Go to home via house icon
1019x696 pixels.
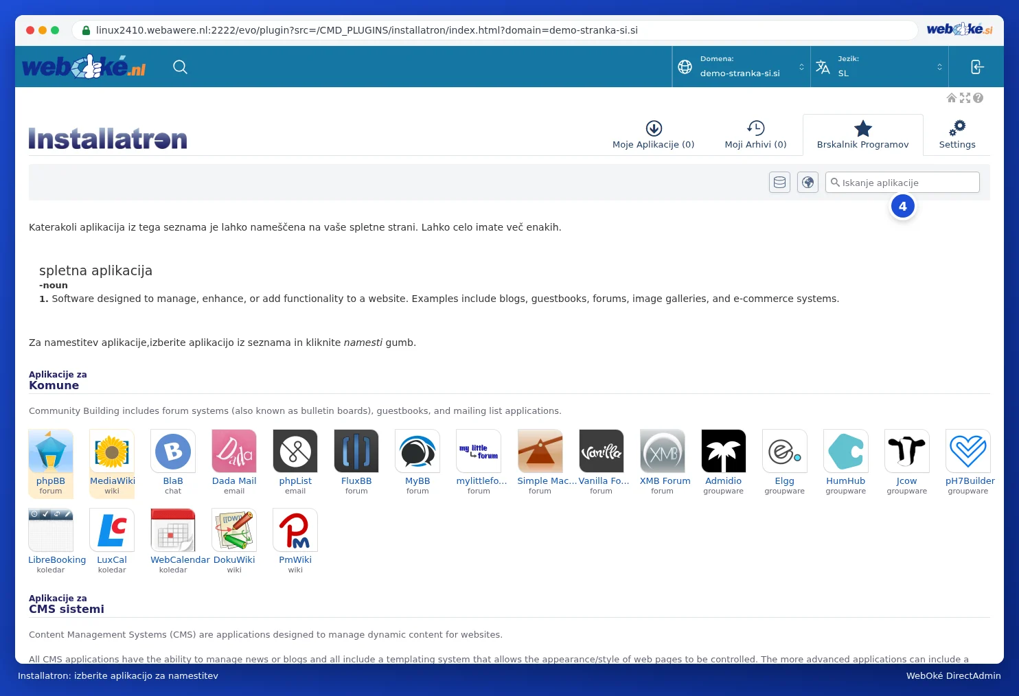click(952, 98)
